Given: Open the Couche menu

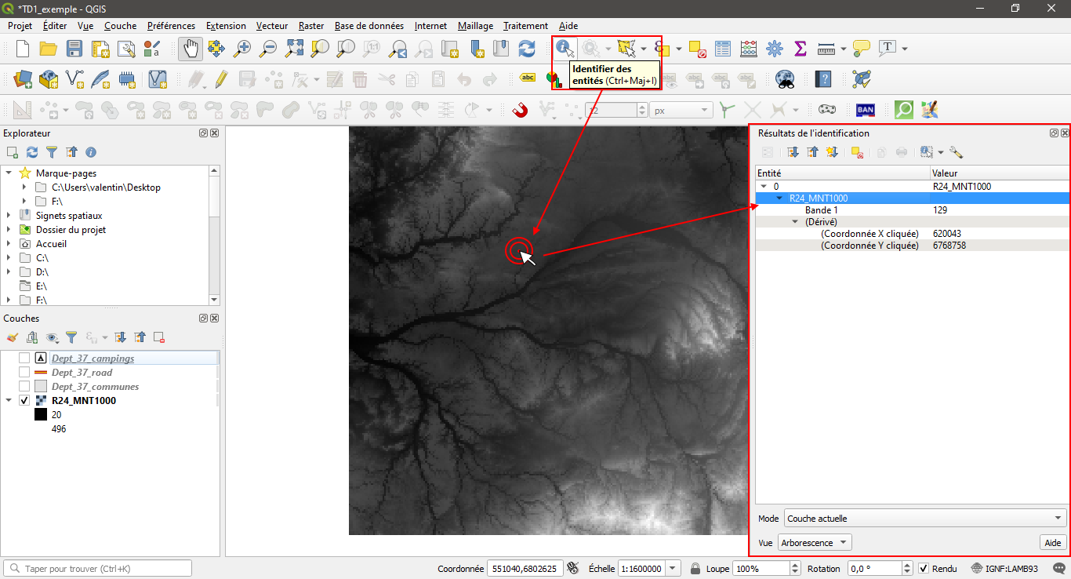Looking at the screenshot, I should pyautogui.click(x=120, y=26).
